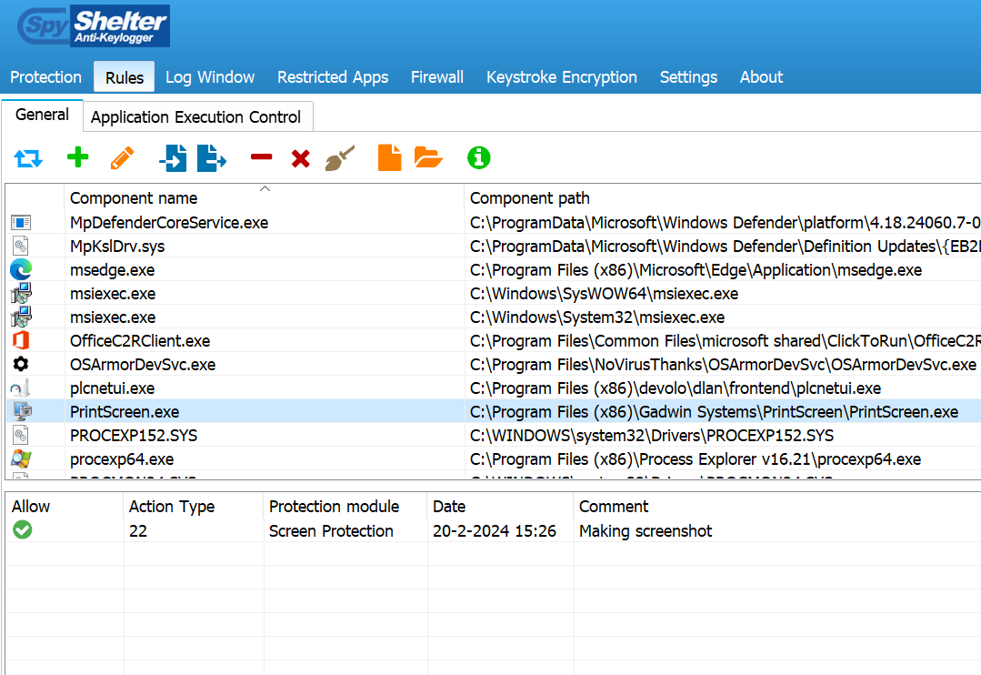Click the blue refresh arrows toolbar icon
981x675 pixels.
tap(28, 158)
